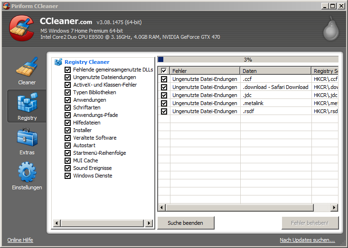Toggle Anwendungs-Pfade checkbox

point(67,115)
